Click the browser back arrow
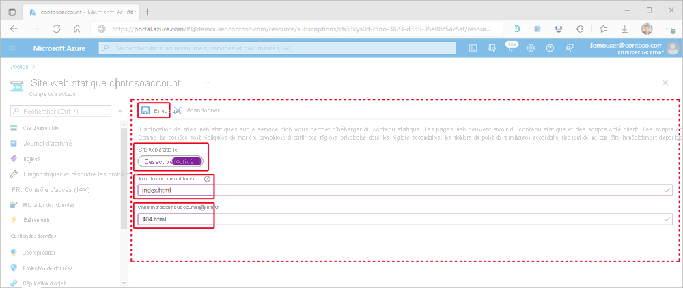Viewport: 683px width, 288px height. (x=14, y=29)
